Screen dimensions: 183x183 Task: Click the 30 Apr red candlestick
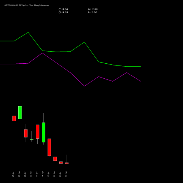pyautogui.click(x=67, y=163)
